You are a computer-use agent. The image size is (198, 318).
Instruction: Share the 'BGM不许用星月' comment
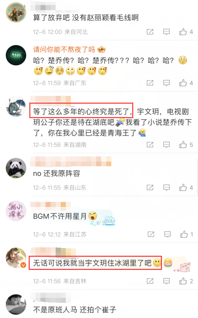pos(151,235)
